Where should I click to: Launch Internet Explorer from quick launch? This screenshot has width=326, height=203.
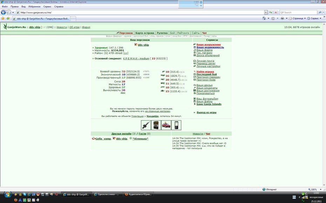[x=29, y=194]
